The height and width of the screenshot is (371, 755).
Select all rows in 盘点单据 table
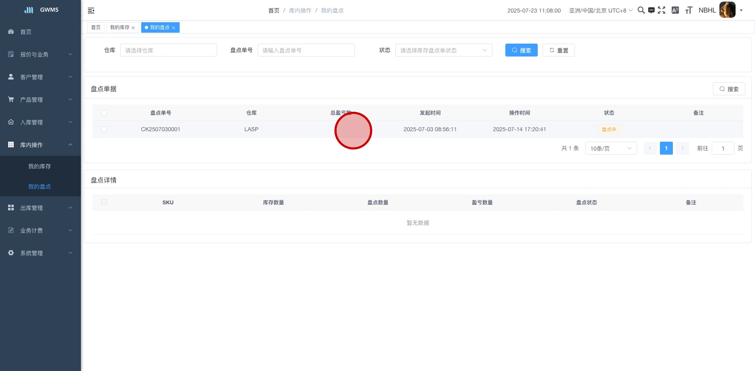(104, 113)
